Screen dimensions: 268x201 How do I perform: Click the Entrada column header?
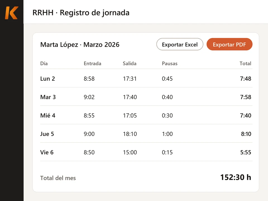point(92,63)
